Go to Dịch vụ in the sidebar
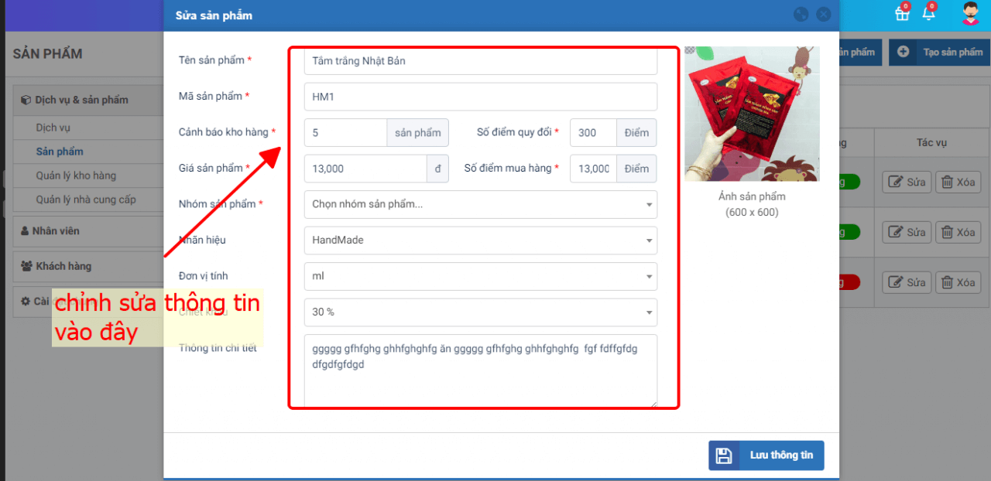This screenshot has width=991, height=481. [53, 128]
